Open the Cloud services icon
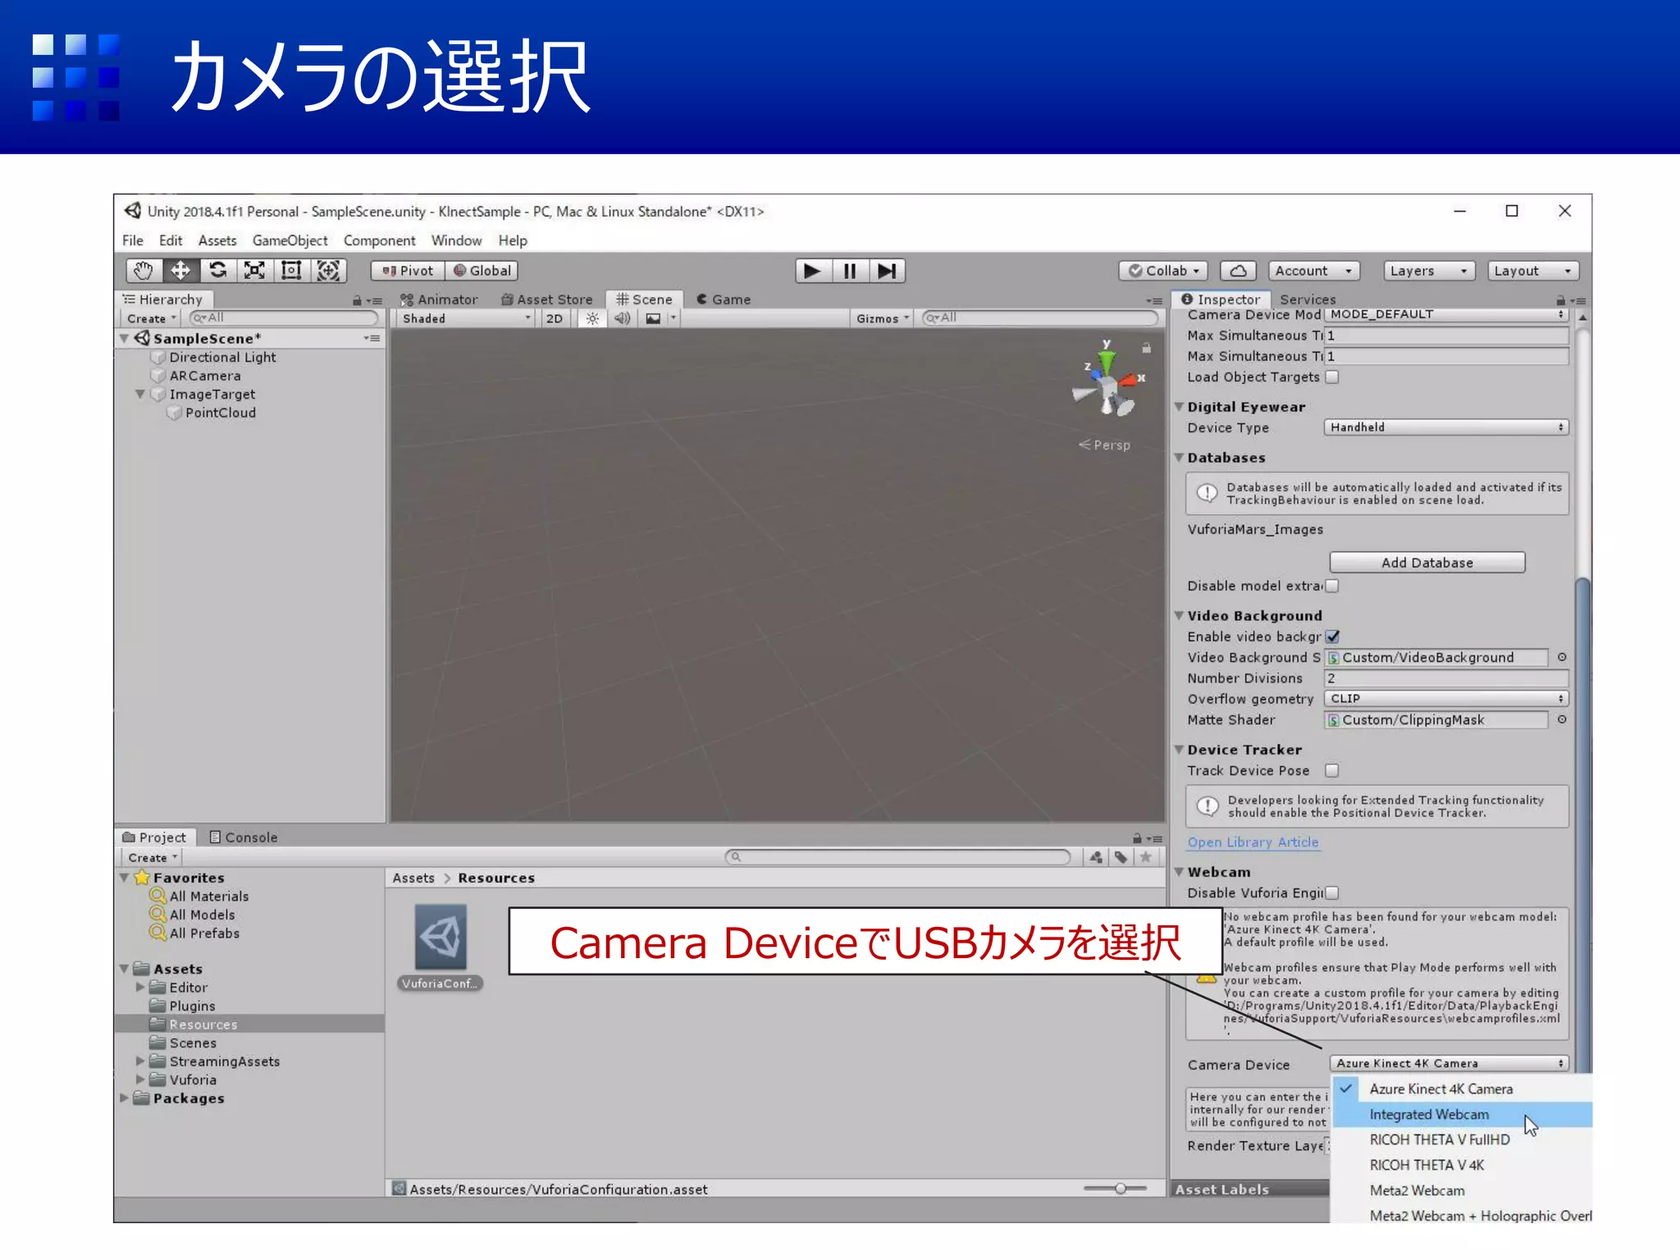This screenshot has height=1260, width=1680. click(x=1239, y=271)
